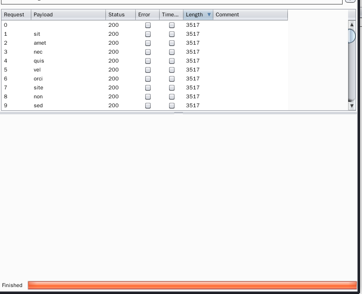The width and height of the screenshot is (362, 294).
Task: Click the Comment column header
Action: coord(250,14)
